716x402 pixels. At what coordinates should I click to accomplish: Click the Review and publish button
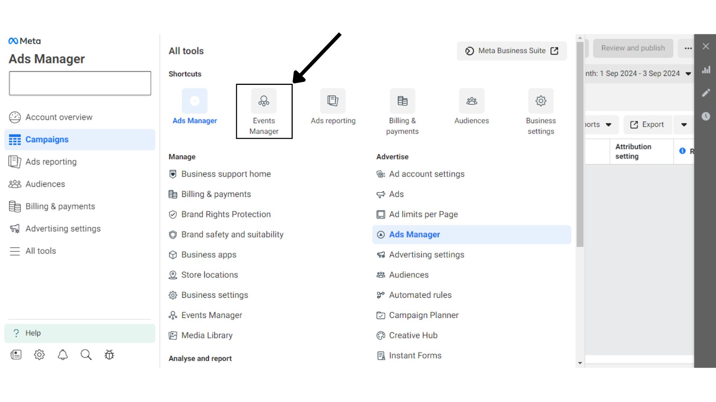point(633,48)
